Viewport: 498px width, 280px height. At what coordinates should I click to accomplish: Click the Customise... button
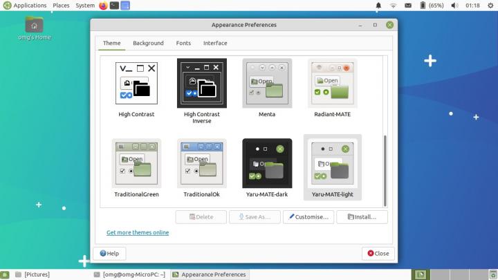(308, 217)
